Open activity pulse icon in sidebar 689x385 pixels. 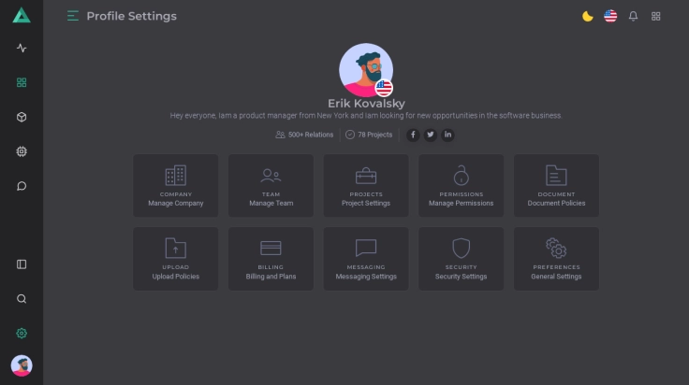tap(22, 48)
